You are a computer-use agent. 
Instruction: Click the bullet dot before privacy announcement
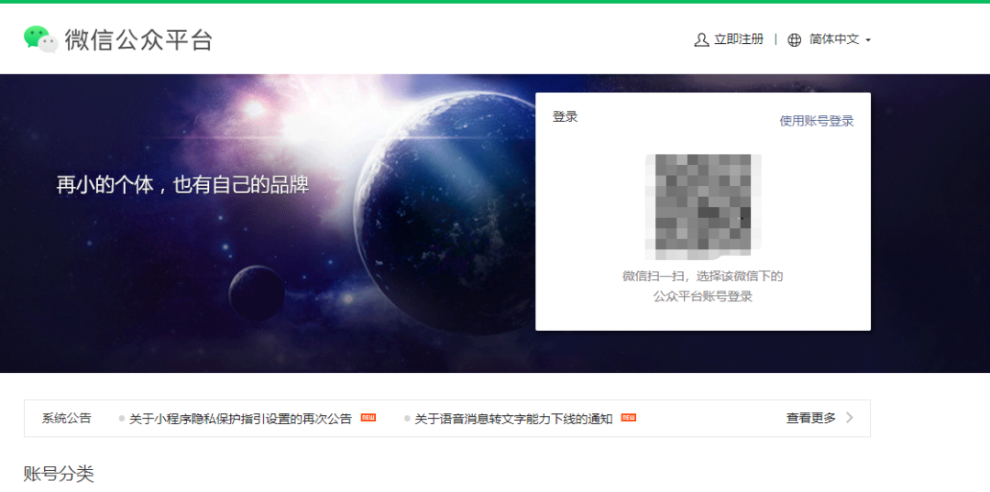click(122, 418)
